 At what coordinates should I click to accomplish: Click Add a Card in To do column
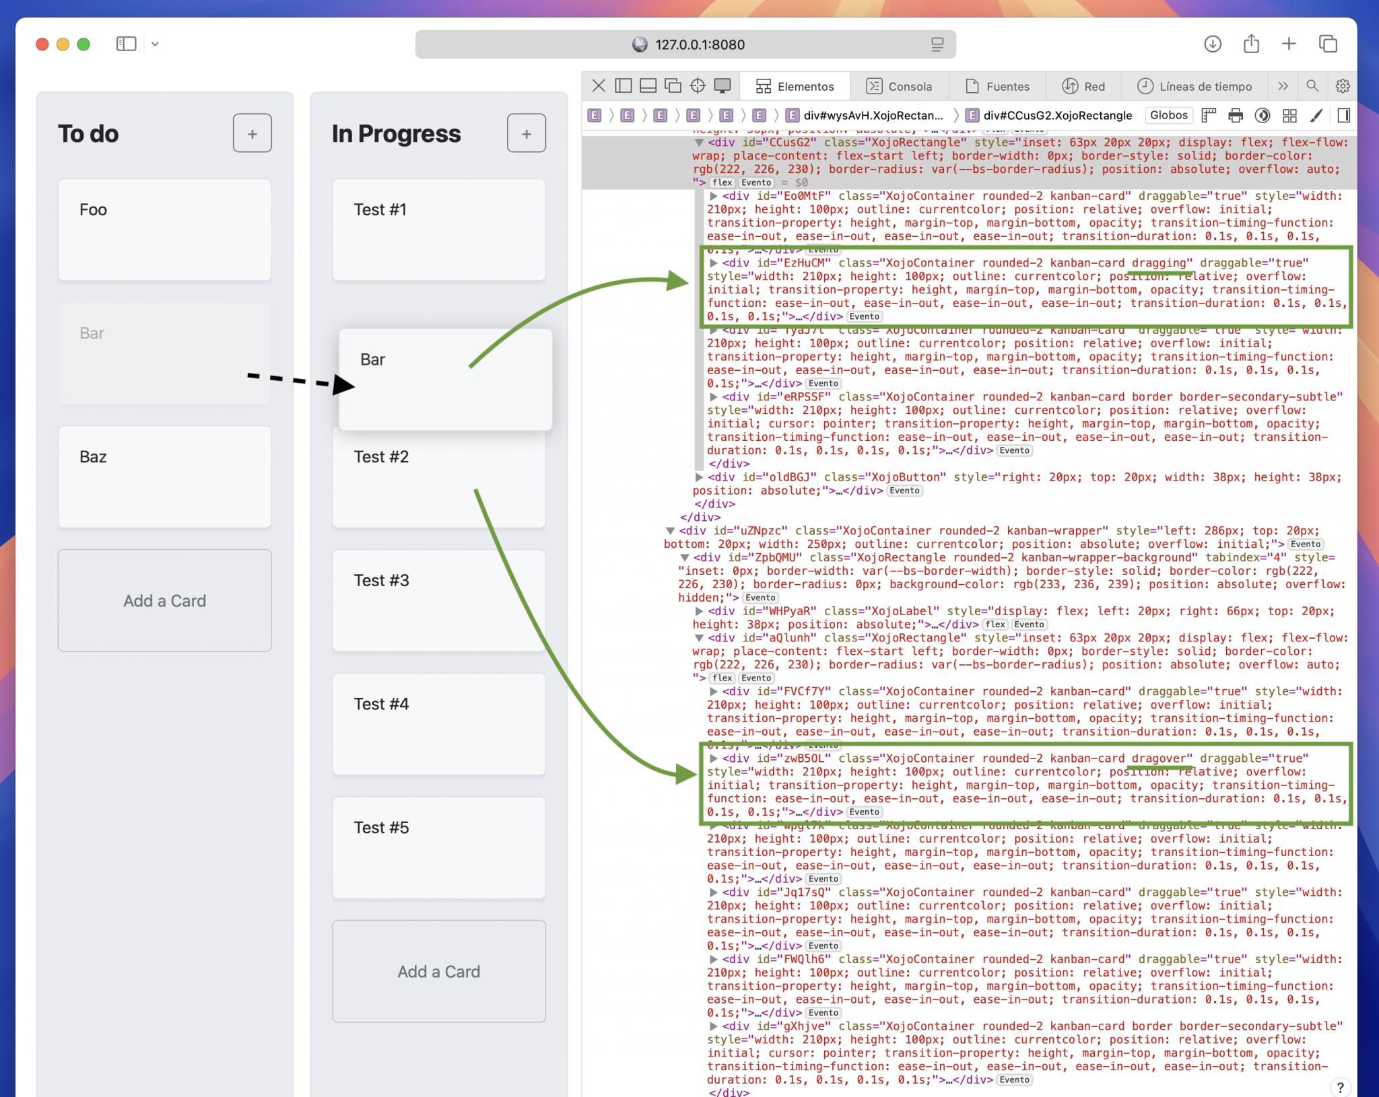pyautogui.click(x=165, y=600)
